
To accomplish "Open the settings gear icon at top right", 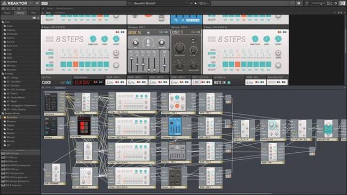I will 335,3.
